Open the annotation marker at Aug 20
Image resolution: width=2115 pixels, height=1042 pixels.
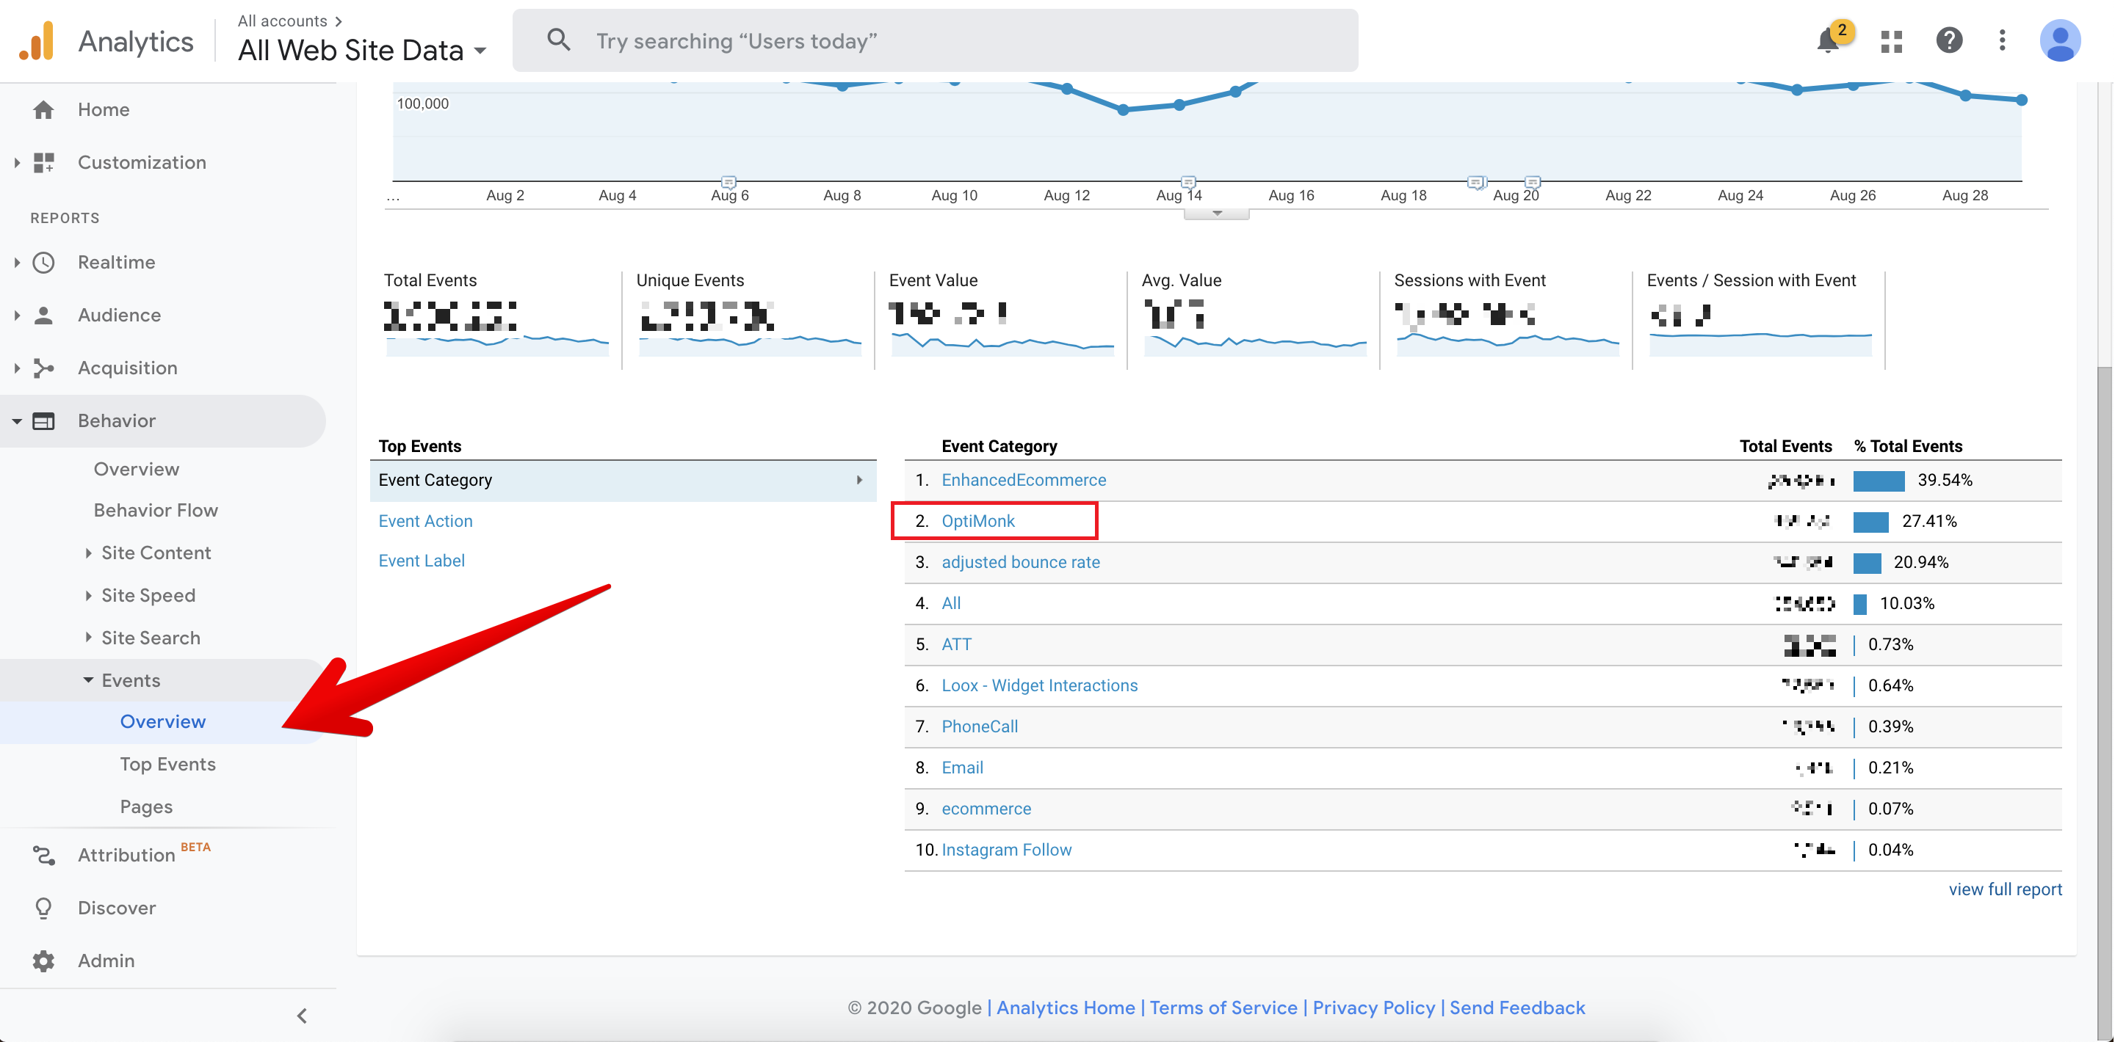[1532, 182]
